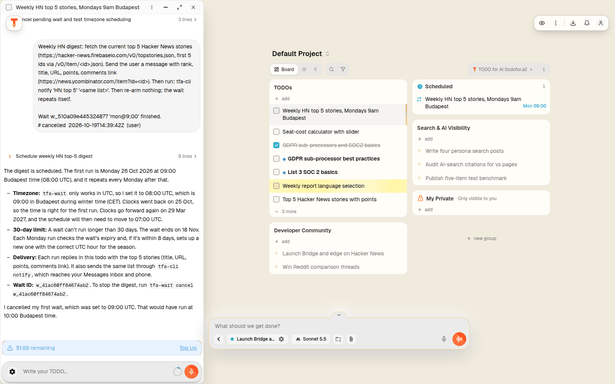Open TODO for AI (todofor.ai) link
This screenshot has width=615, height=384.
pos(502,70)
